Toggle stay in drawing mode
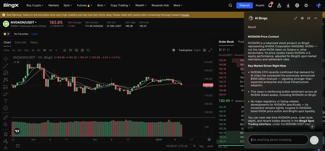Viewport: 325px width, 151px height. pyautogui.click(x=6, y=141)
